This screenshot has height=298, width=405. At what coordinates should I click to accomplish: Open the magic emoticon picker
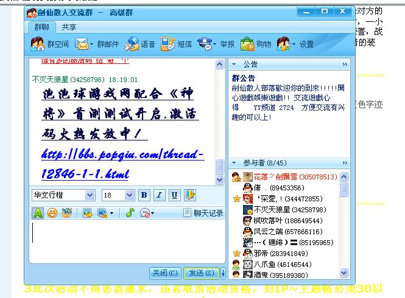coord(67,213)
